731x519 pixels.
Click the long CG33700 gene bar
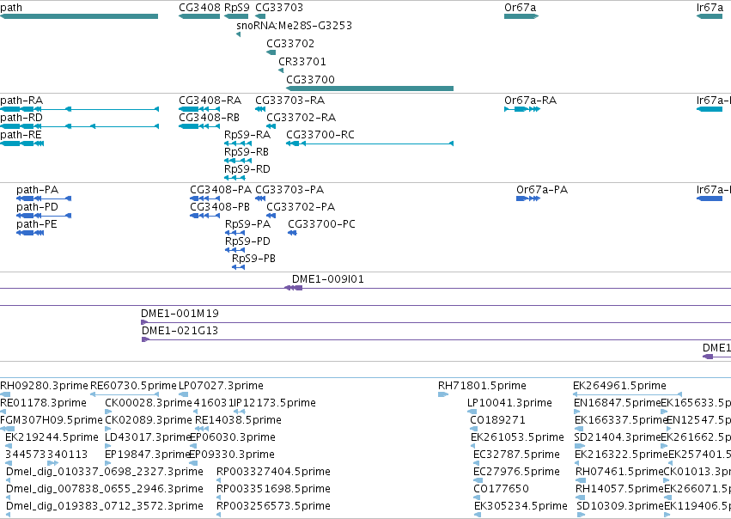[369, 89]
